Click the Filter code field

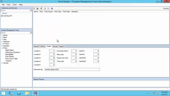point(74,54)
